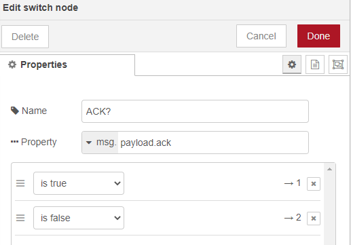Click the scroll up arrow of rules list
Viewport: 351px width, 245px height.
coord(329,169)
